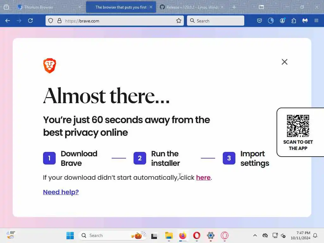
Task: Close the brave.com tab
Action: click(151, 7)
